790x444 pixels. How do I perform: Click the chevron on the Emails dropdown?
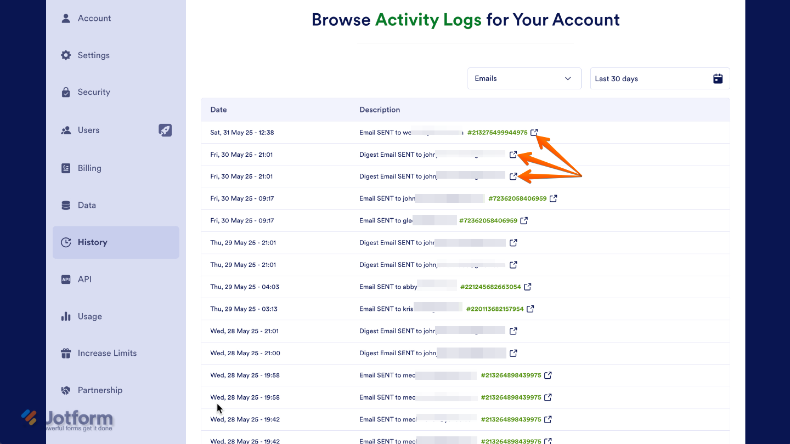568,78
